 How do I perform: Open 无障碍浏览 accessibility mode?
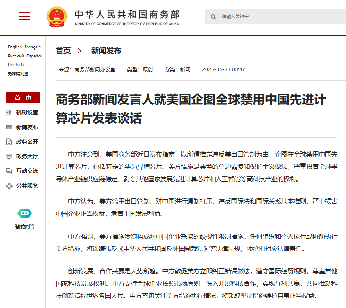point(18,74)
